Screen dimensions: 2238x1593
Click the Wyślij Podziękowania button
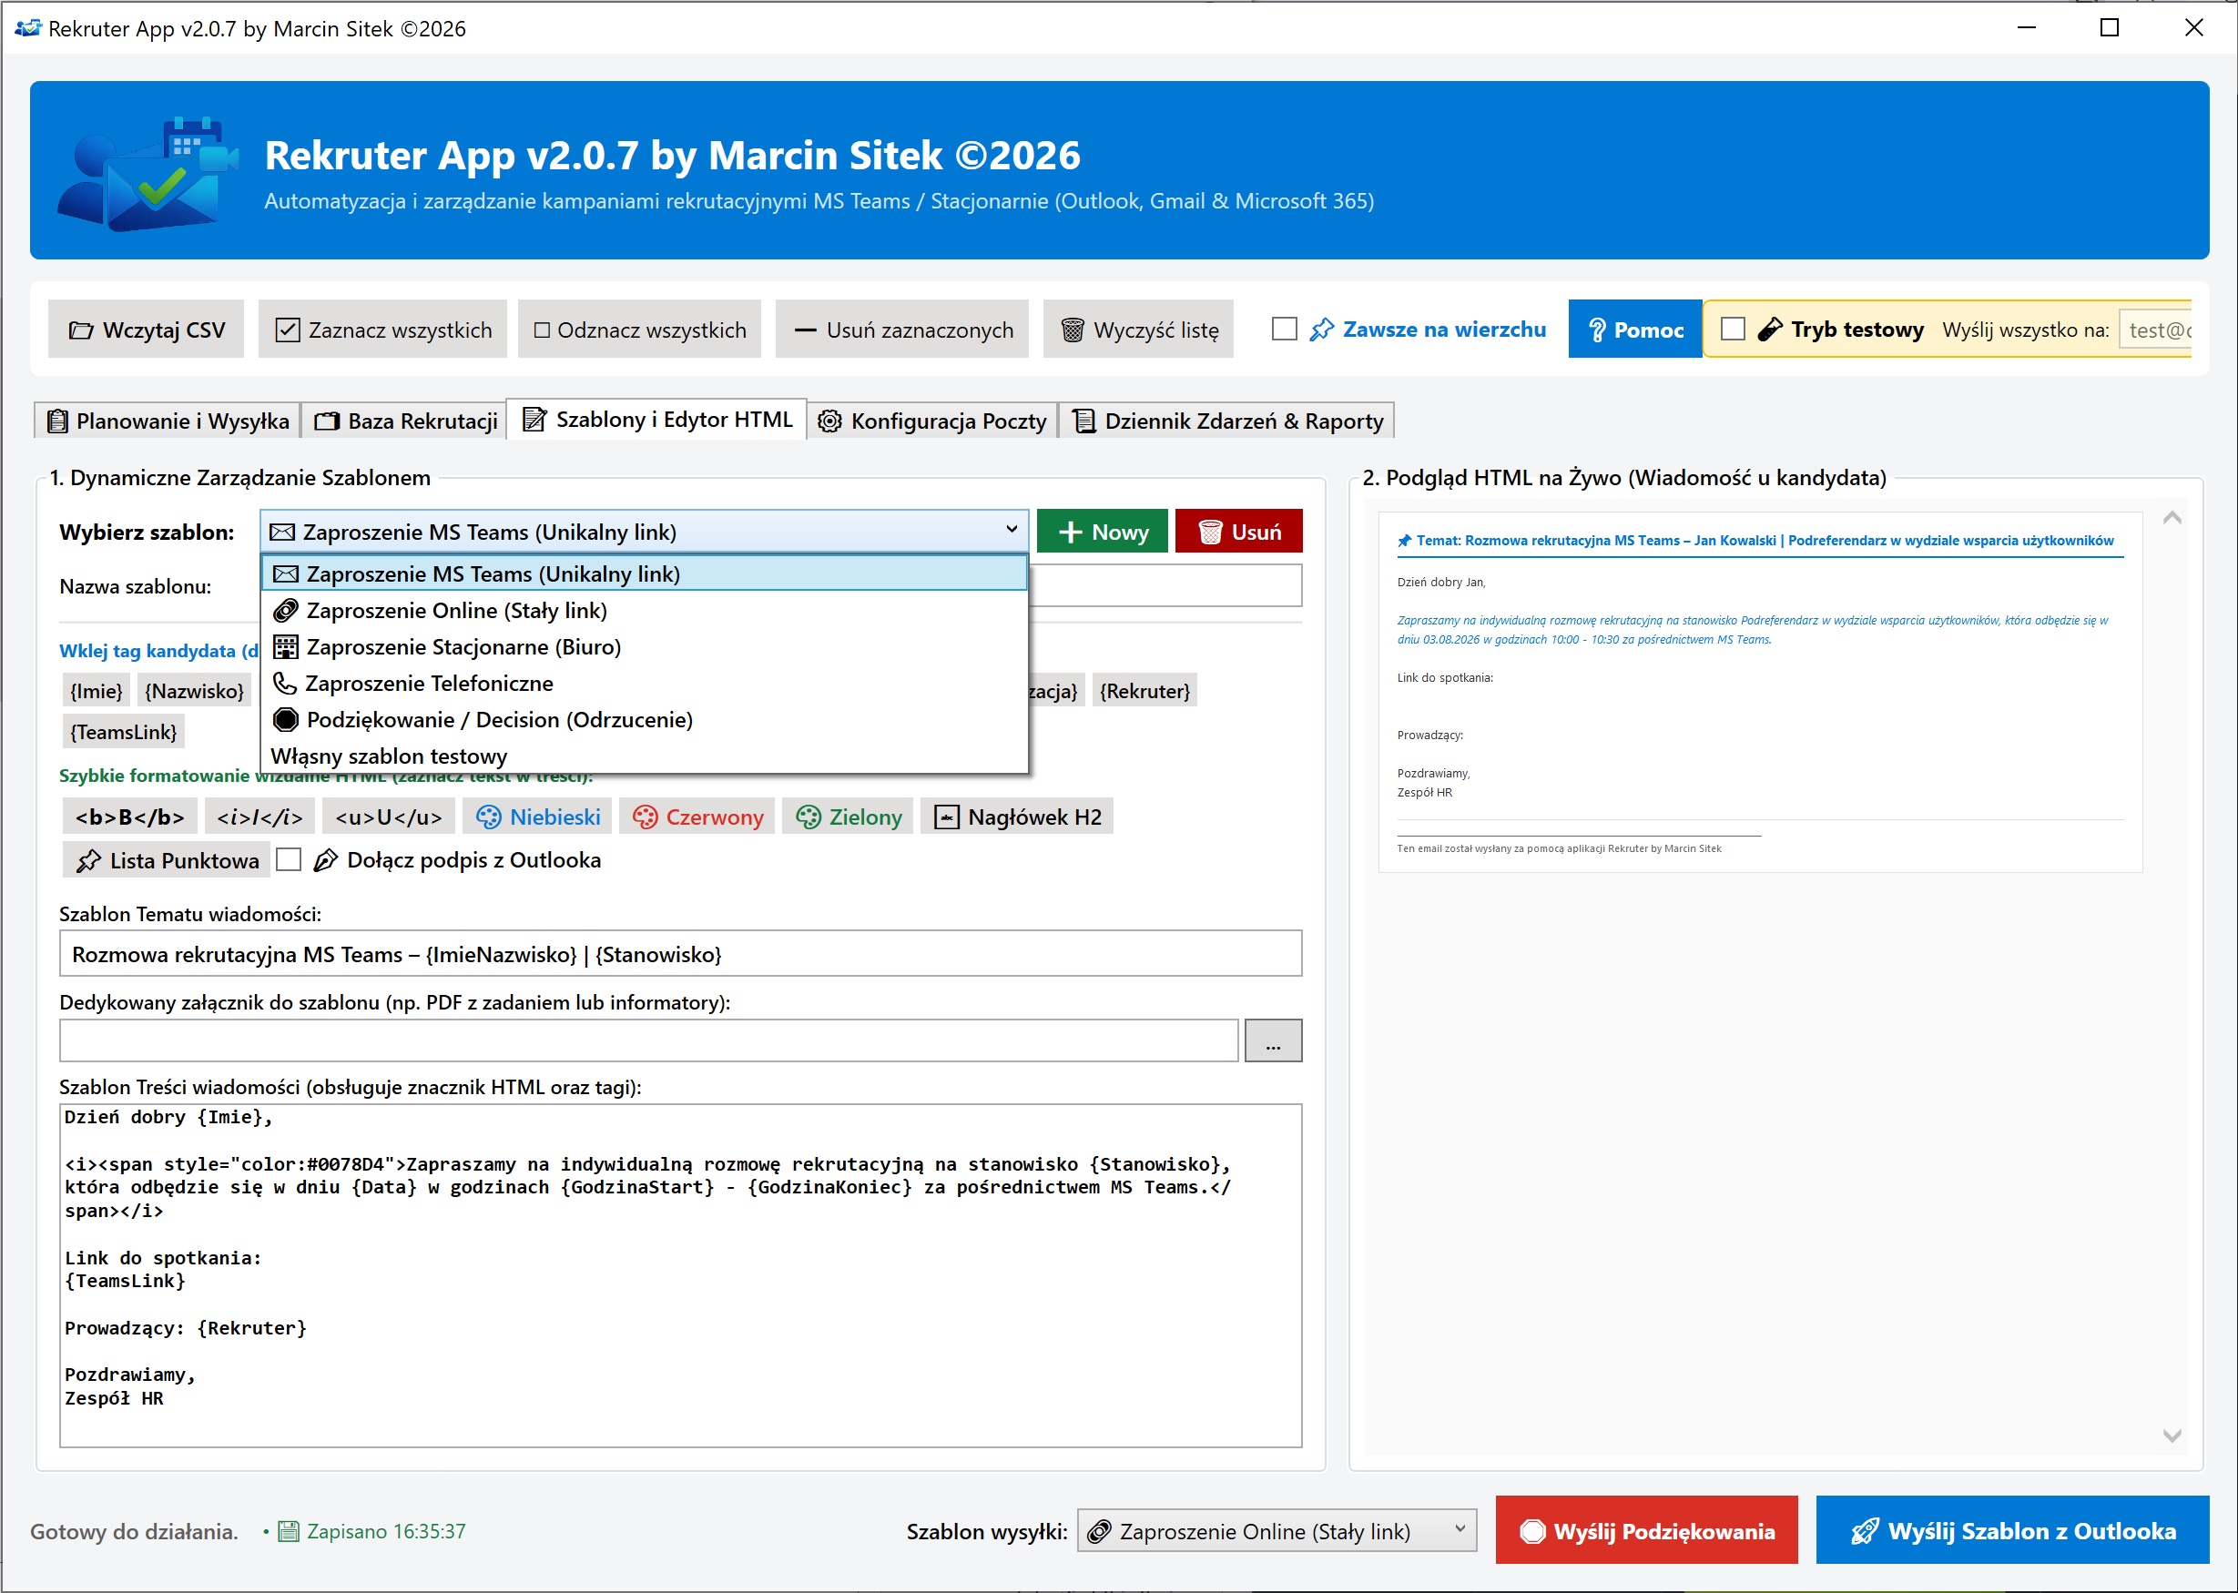pos(1646,1530)
